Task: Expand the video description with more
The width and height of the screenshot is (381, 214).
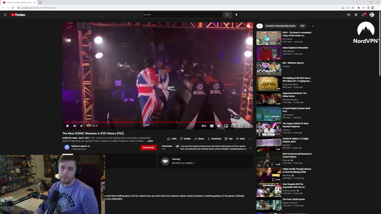Action: coord(149,141)
